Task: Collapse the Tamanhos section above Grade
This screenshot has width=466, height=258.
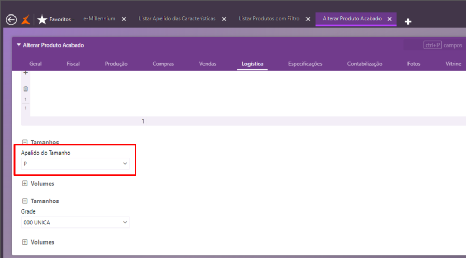Action: point(25,201)
